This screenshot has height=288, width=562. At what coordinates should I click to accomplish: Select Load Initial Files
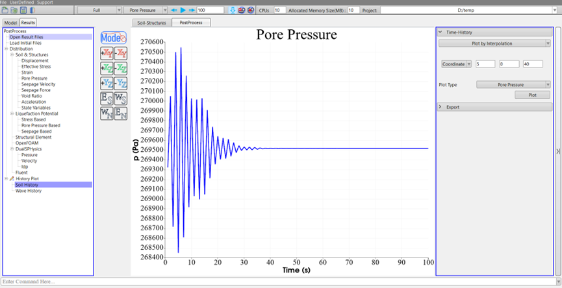pos(25,43)
